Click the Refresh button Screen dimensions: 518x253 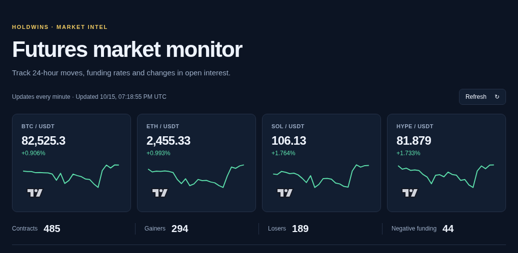[482, 97]
